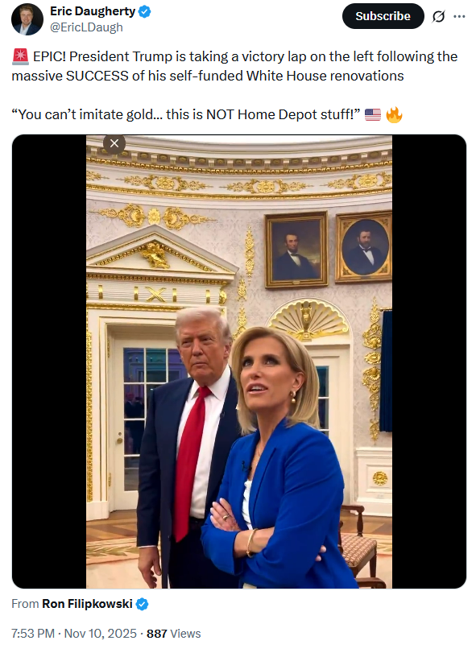Viewport: 476px width, 653px height.
Task: Click the fire emoji in the post
Action: coord(394,114)
